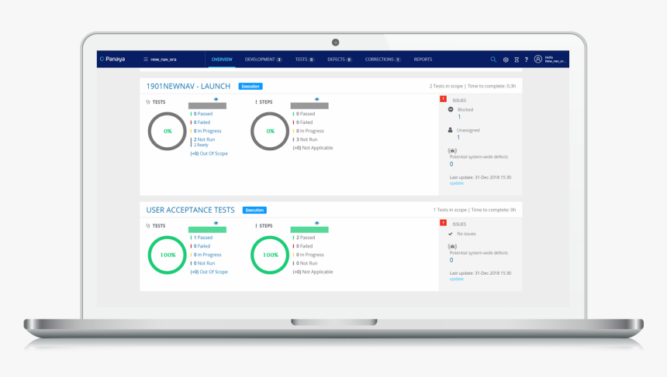Image resolution: width=667 pixels, height=377 pixels.
Task: Toggle eye icon above 1901NEWNAV Steps bar
Action: [317, 99]
